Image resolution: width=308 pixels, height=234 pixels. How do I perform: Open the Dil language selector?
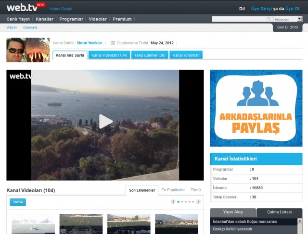point(242,9)
